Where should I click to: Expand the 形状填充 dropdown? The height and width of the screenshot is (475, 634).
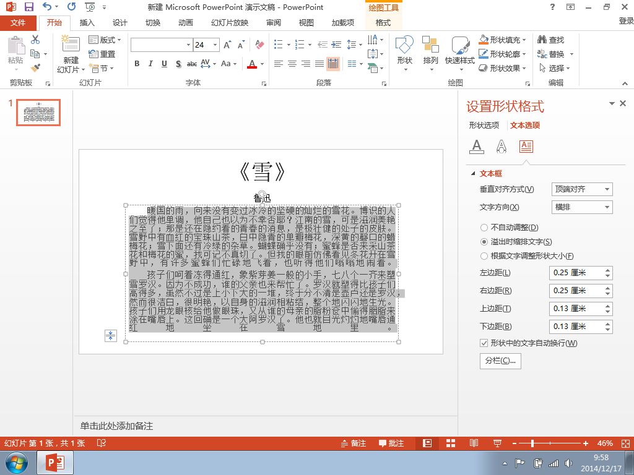pyautogui.click(x=524, y=40)
